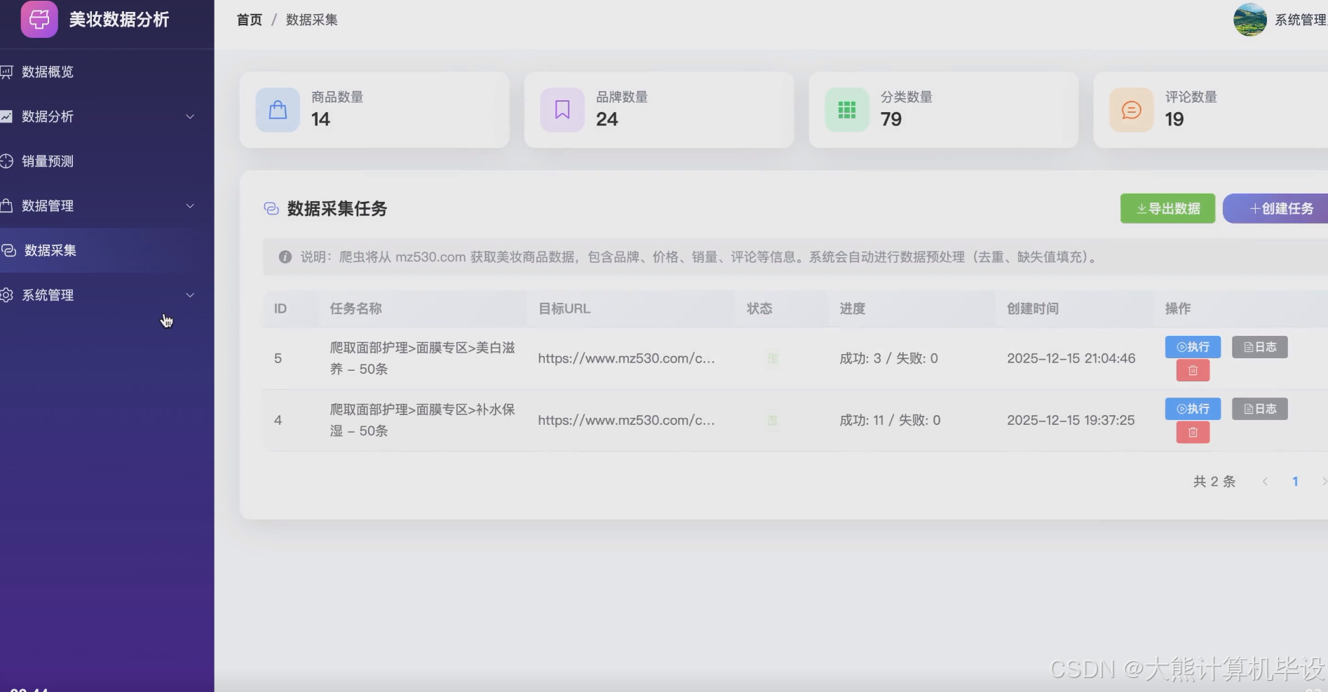Viewport: 1328px width, 692px height.
Task: Click the comment icon on 评论数量 card
Action: point(1131,109)
